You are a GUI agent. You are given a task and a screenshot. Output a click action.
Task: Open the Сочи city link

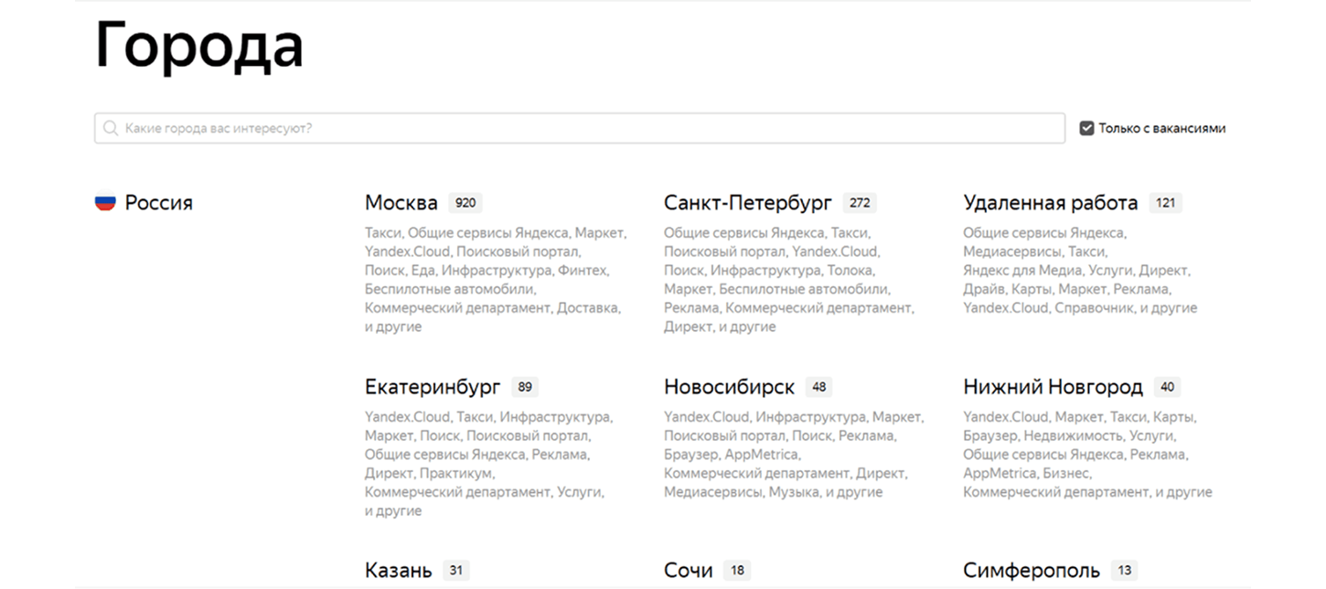689,571
